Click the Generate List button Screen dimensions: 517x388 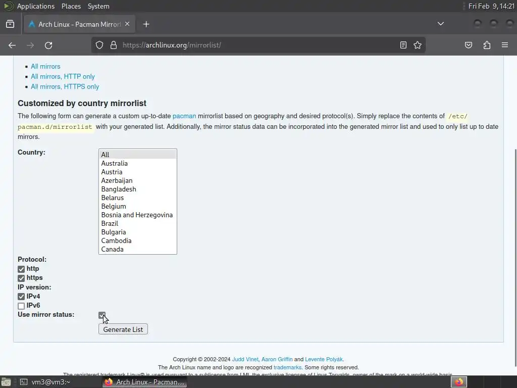pos(123,329)
